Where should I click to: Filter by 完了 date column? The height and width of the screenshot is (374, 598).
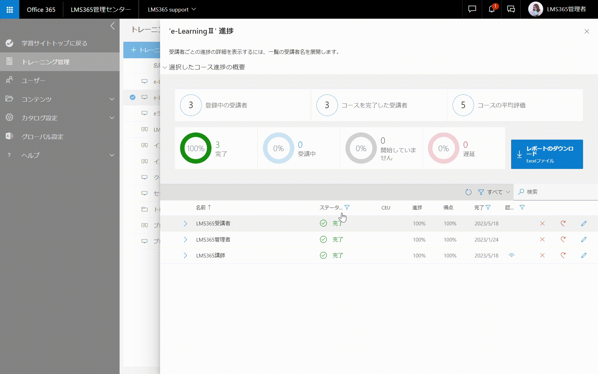[x=488, y=208]
